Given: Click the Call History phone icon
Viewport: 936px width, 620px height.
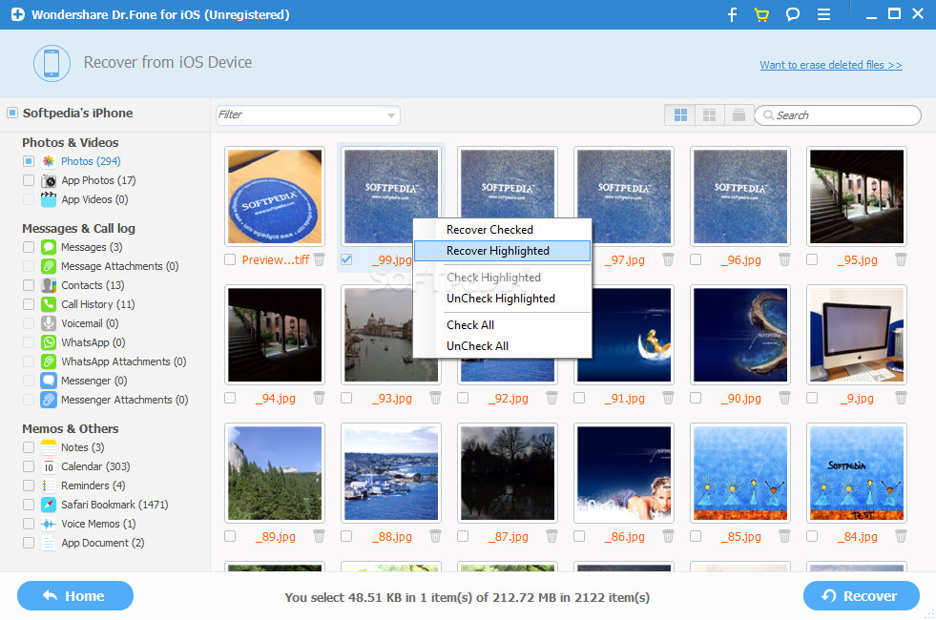Looking at the screenshot, I should [x=49, y=304].
